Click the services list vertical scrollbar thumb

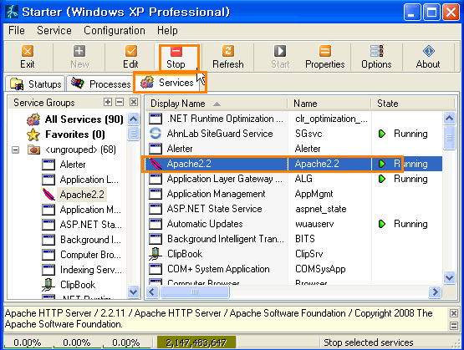(449, 138)
